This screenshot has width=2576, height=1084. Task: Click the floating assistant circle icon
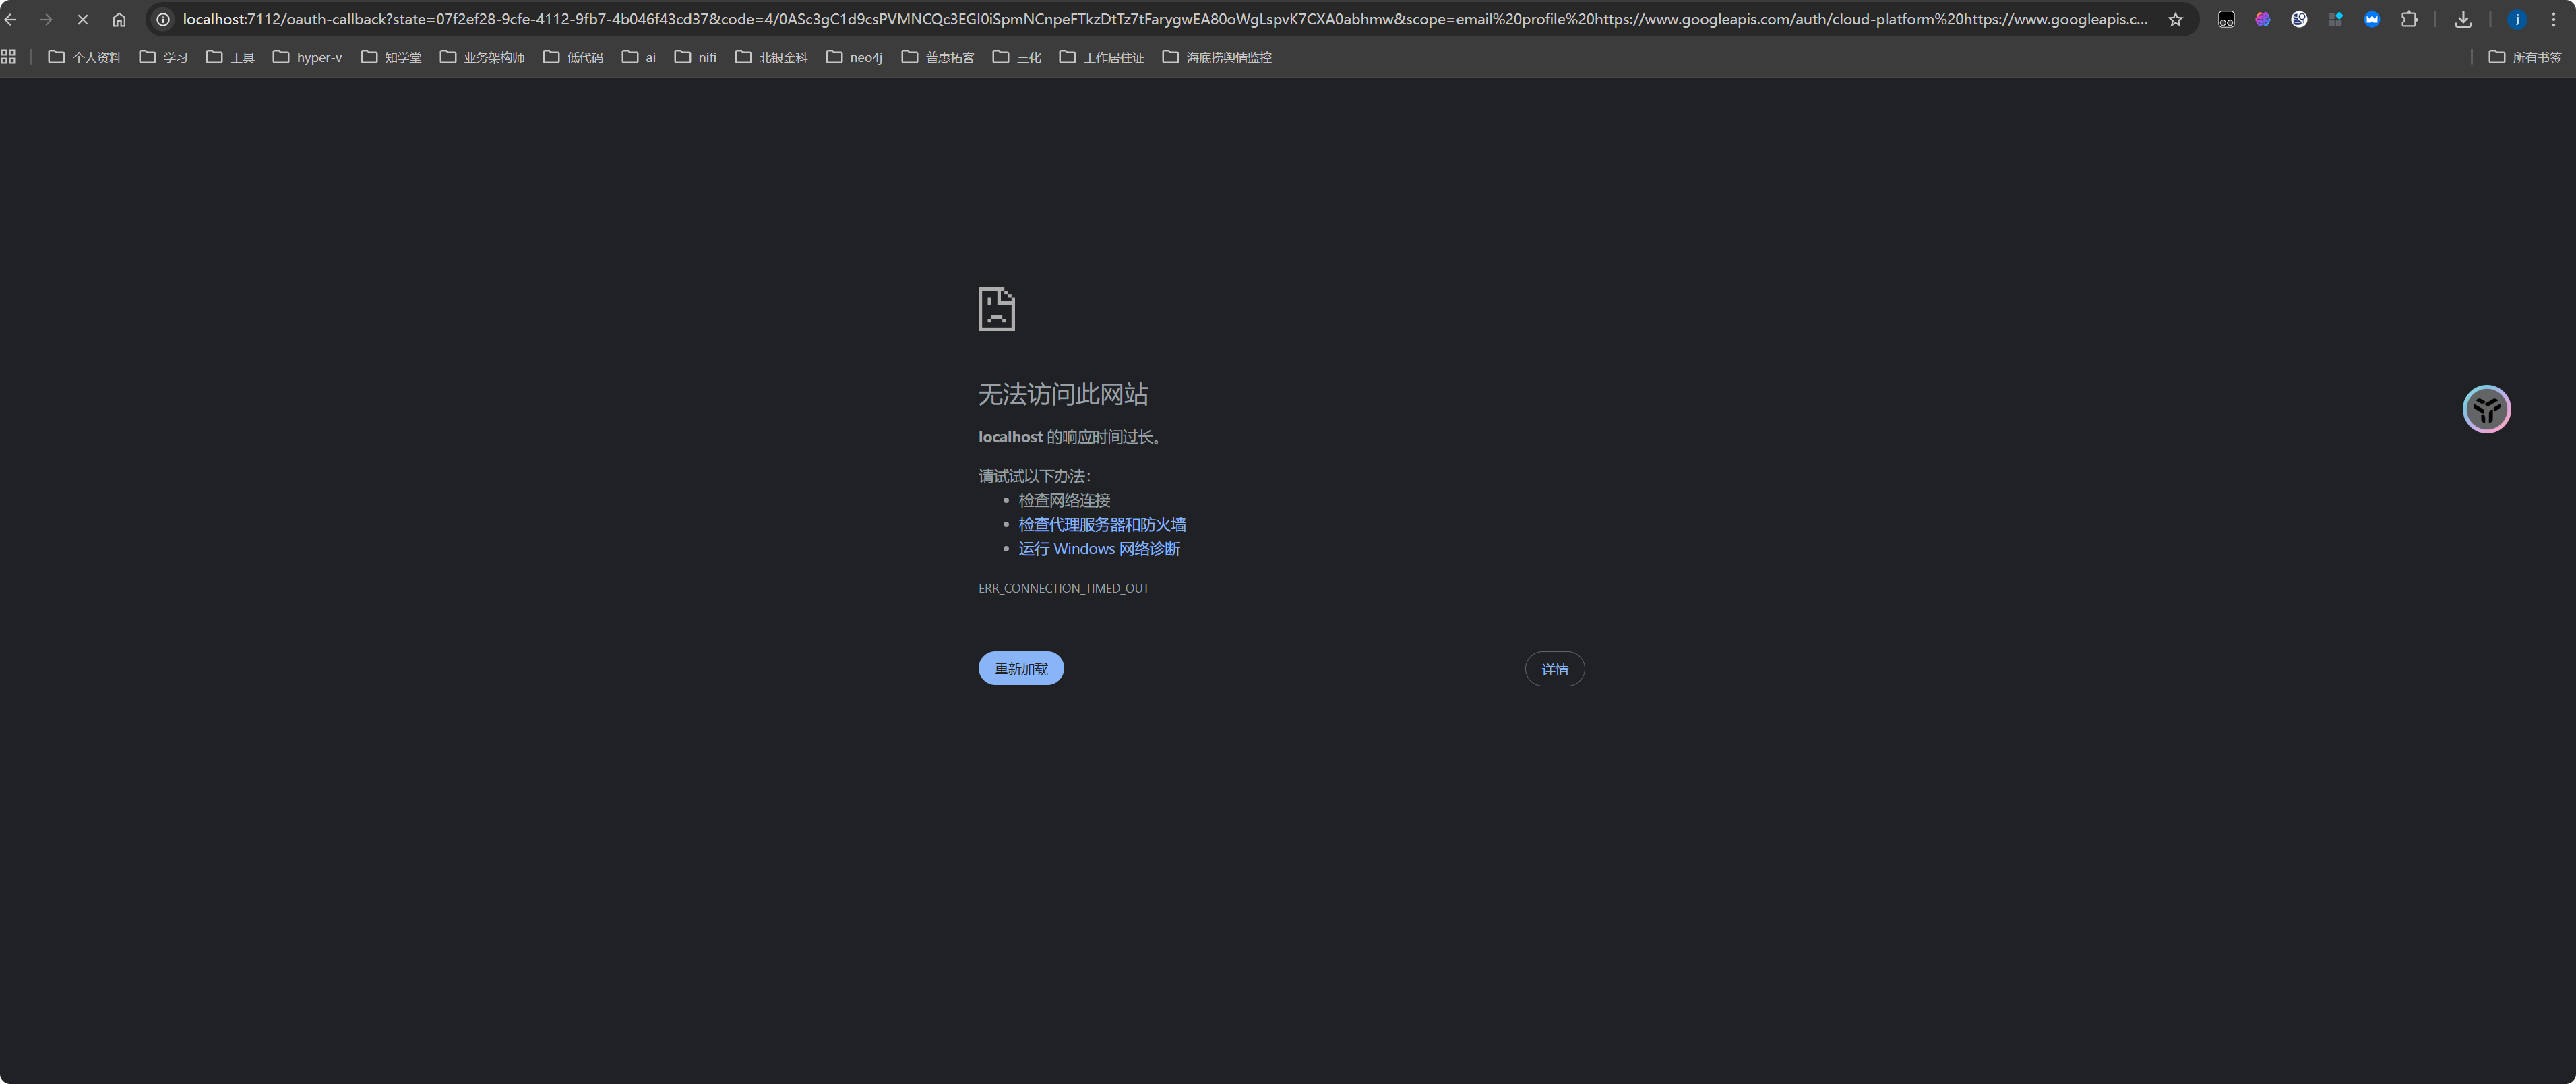[2486, 409]
